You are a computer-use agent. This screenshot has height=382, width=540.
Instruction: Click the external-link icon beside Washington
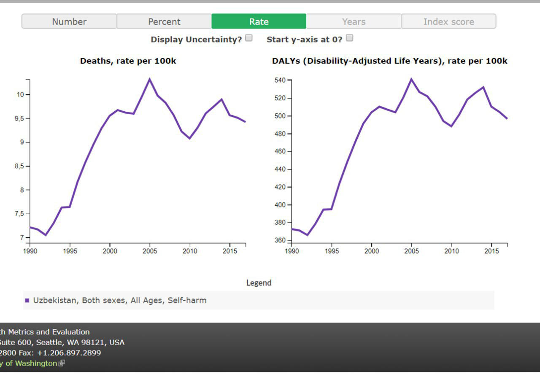[x=62, y=363]
